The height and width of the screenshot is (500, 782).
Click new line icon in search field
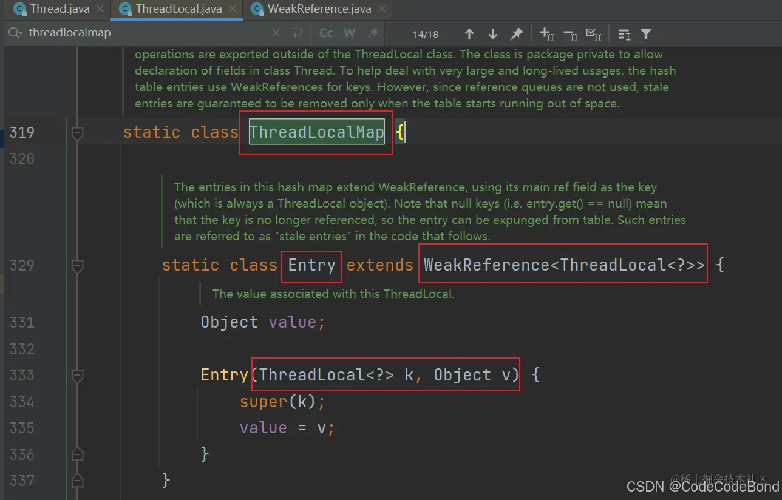tap(296, 33)
